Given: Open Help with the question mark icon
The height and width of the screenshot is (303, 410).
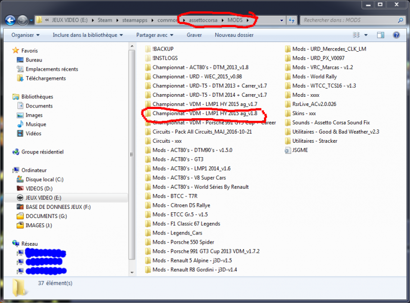Looking at the screenshot, I should pyautogui.click(x=396, y=35).
